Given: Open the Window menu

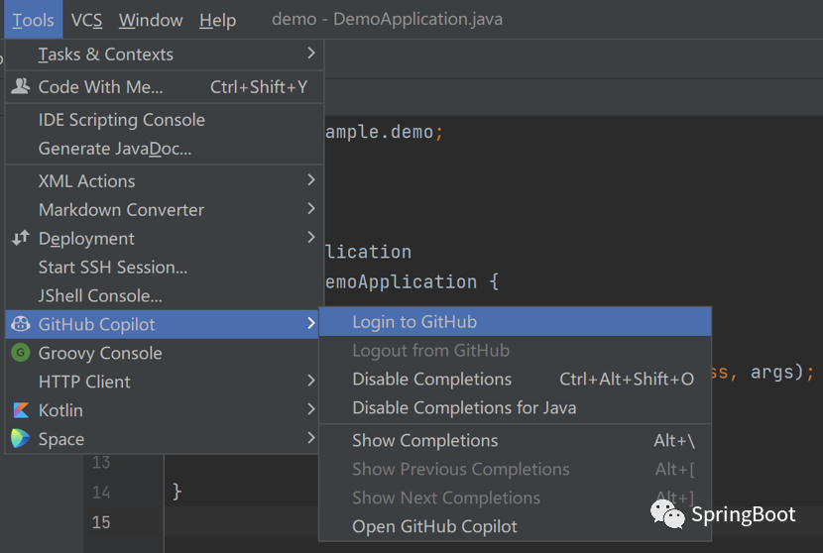Looking at the screenshot, I should tap(151, 20).
